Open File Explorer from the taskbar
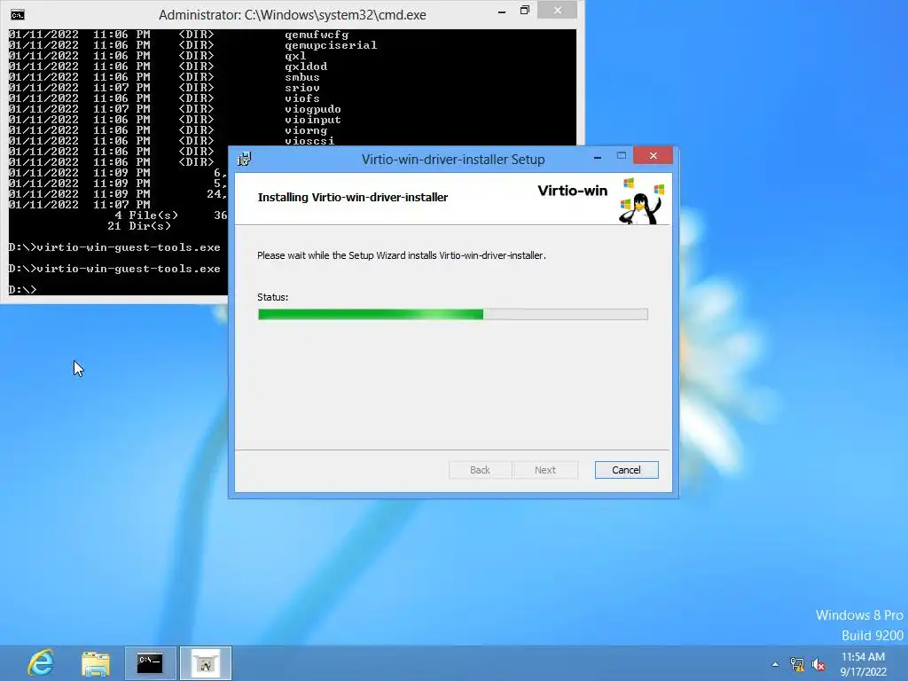The image size is (908, 681). click(x=96, y=663)
